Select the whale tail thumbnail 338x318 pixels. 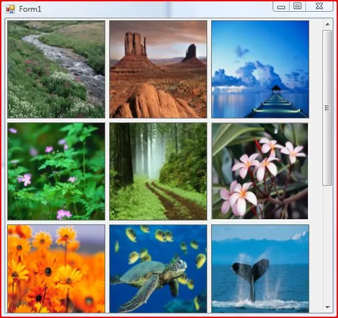(x=260, y=269)
